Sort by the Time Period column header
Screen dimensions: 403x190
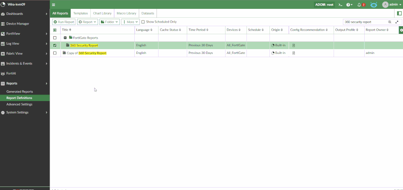(198, 30)
